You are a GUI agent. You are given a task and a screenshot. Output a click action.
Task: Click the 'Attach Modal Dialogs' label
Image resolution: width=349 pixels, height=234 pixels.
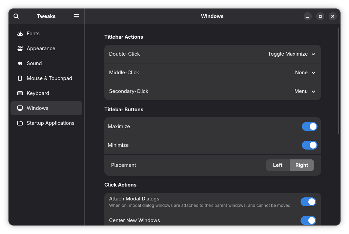(x=134, y=199)
